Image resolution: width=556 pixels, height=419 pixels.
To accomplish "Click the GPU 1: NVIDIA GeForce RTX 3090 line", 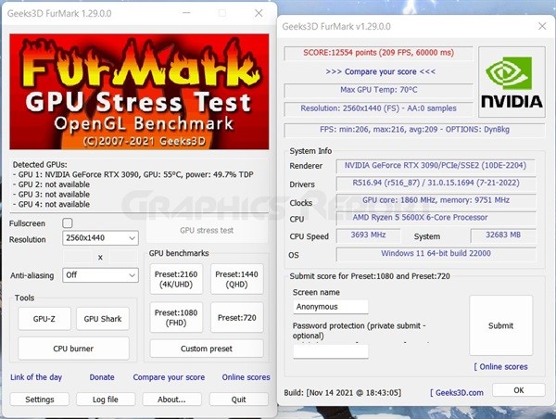I will coord(135,175).
